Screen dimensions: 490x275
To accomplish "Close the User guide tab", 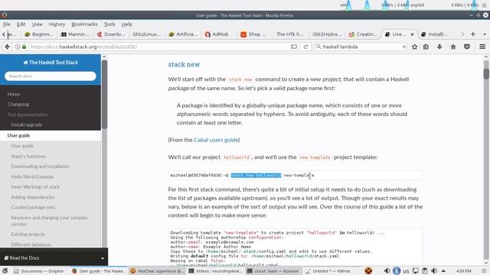I will click(x=412, y=34).
